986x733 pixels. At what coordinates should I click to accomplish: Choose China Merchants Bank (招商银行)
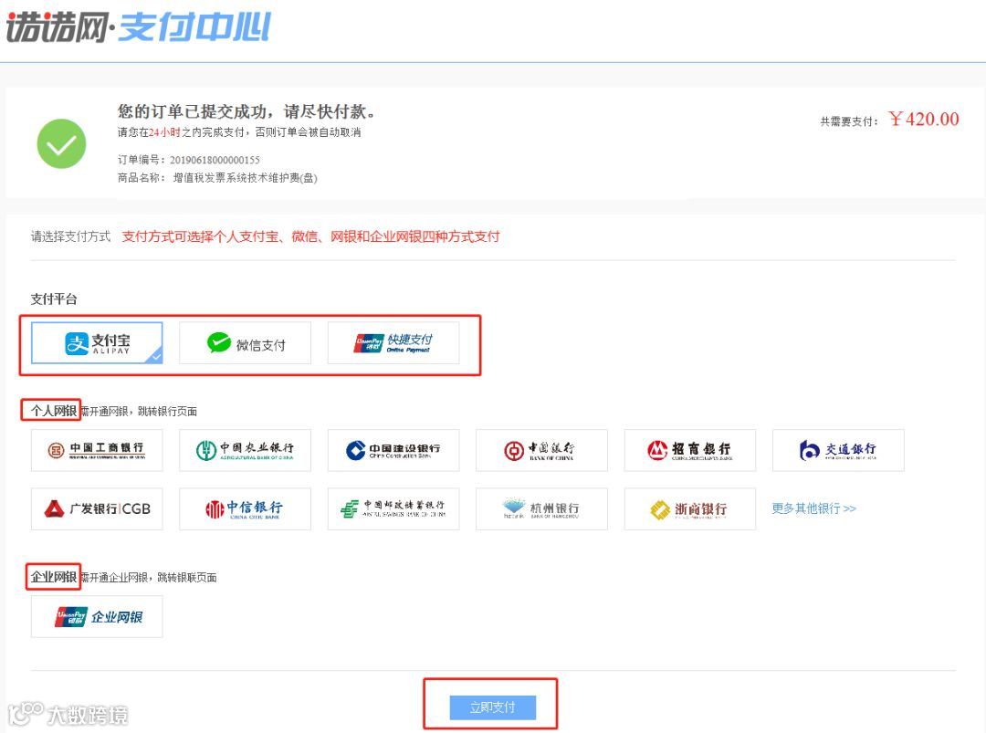pyautogui.click(x=690, y=450)
